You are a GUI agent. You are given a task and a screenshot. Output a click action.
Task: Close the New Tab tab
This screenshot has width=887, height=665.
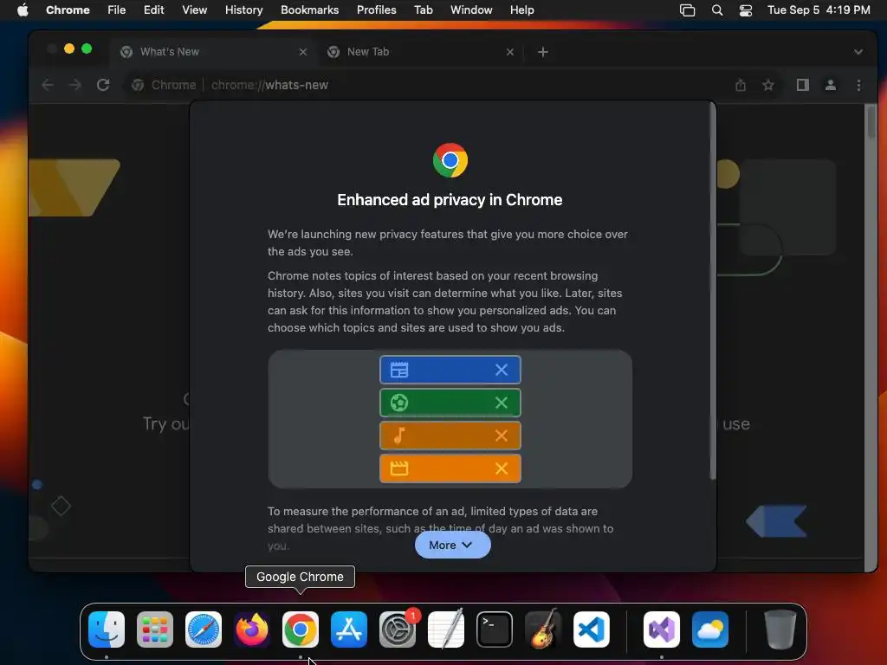510,52
